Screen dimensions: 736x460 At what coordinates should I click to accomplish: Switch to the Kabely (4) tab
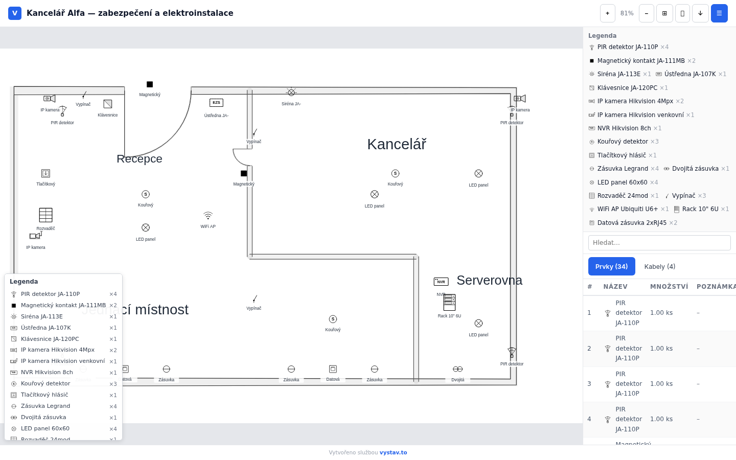pos(659,267)
